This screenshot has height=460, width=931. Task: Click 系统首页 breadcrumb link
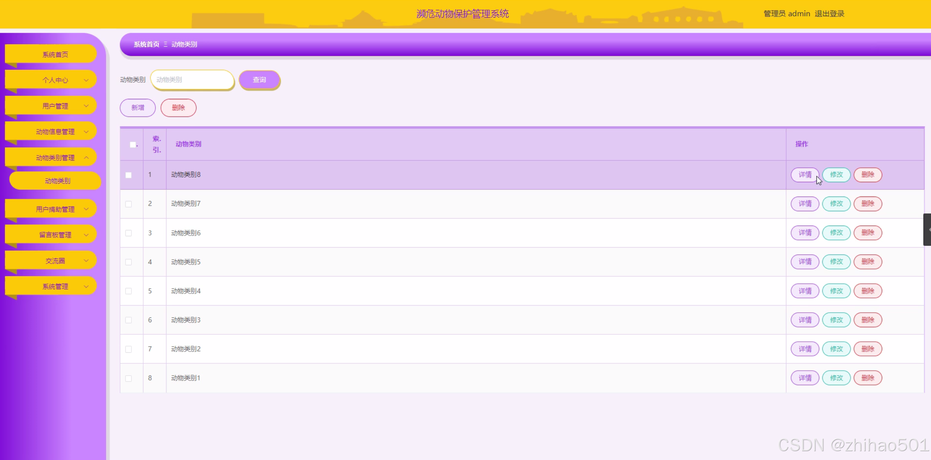coord(146,44)
